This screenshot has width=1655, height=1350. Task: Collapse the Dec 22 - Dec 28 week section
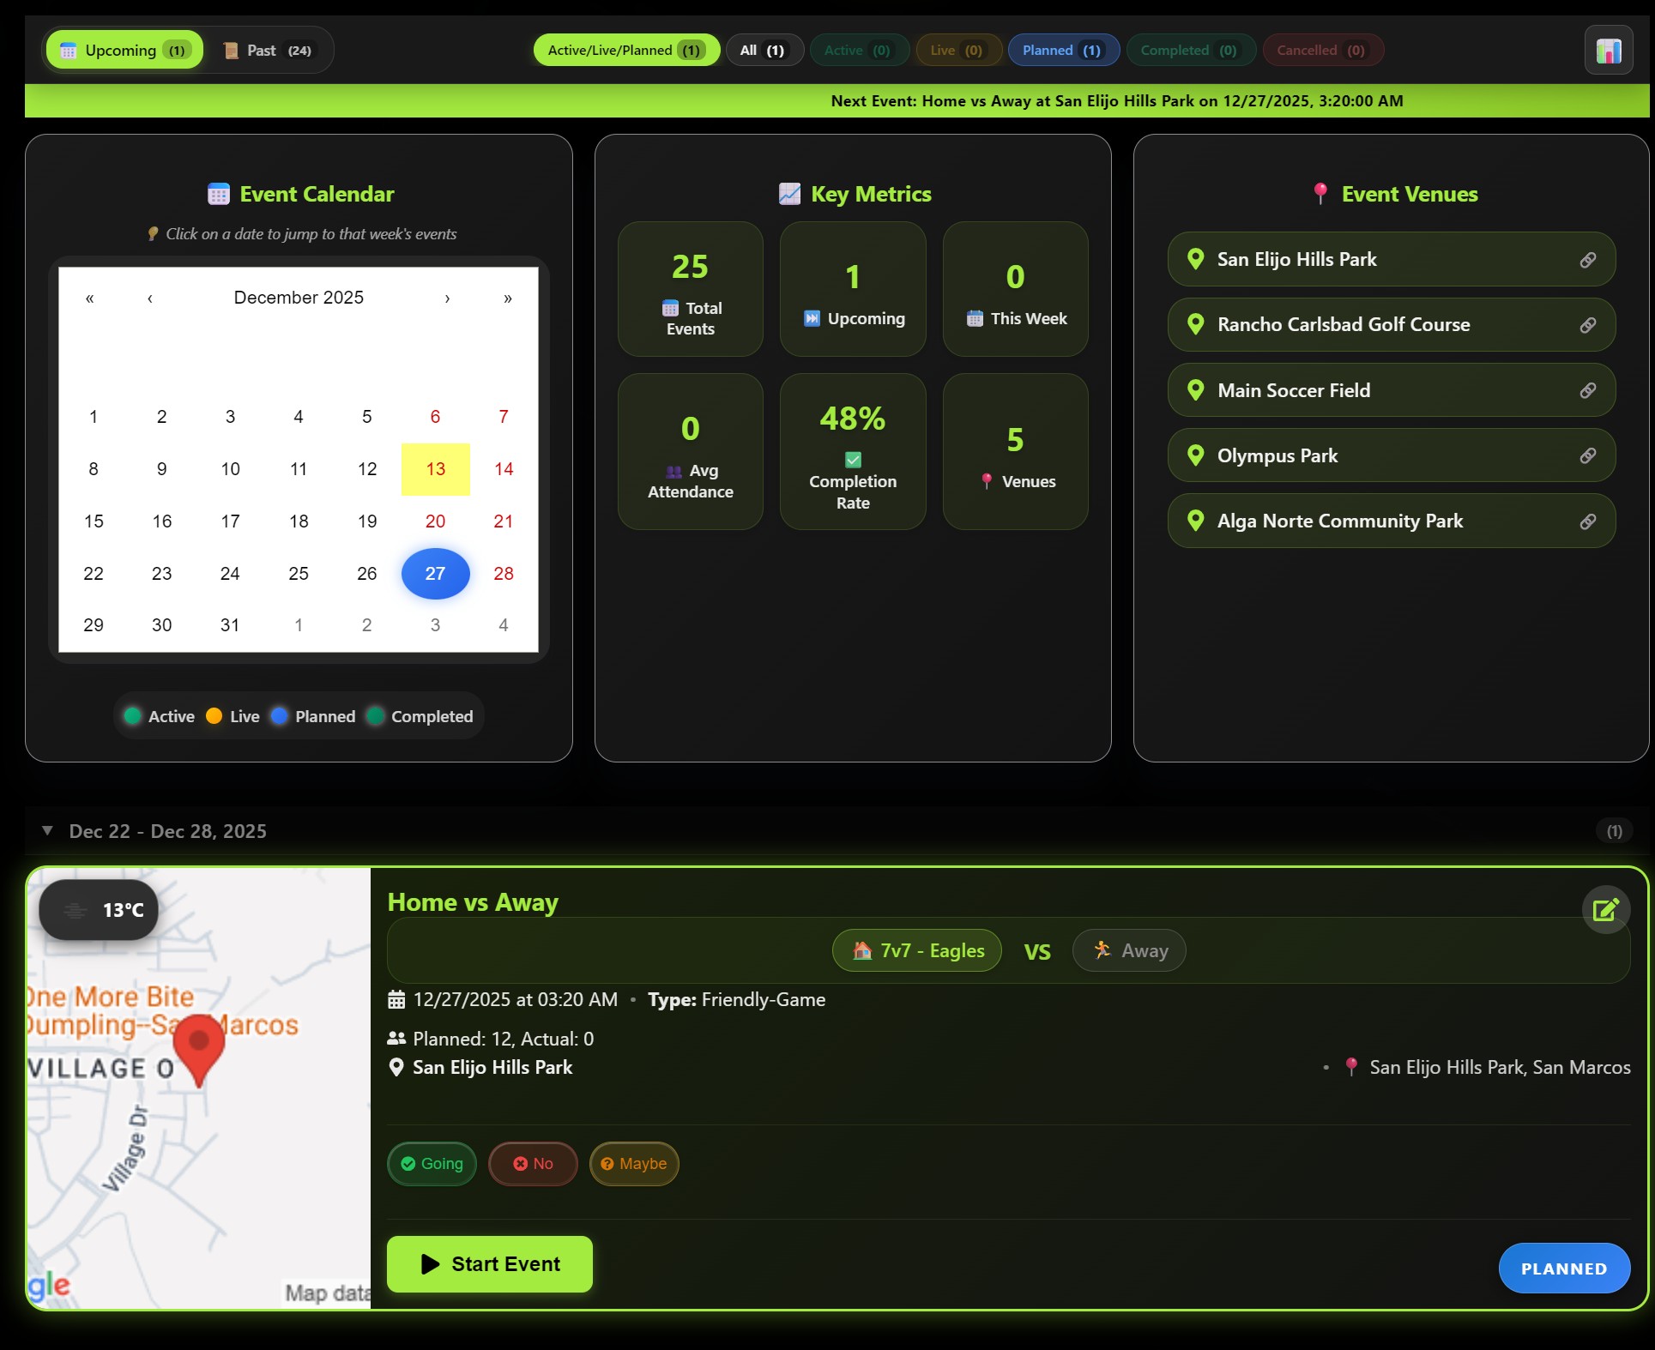(47, 830)
